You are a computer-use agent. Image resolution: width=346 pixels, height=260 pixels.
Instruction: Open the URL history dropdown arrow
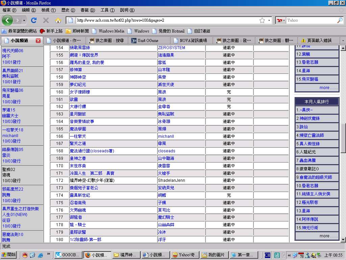click(x=269, y=20)
